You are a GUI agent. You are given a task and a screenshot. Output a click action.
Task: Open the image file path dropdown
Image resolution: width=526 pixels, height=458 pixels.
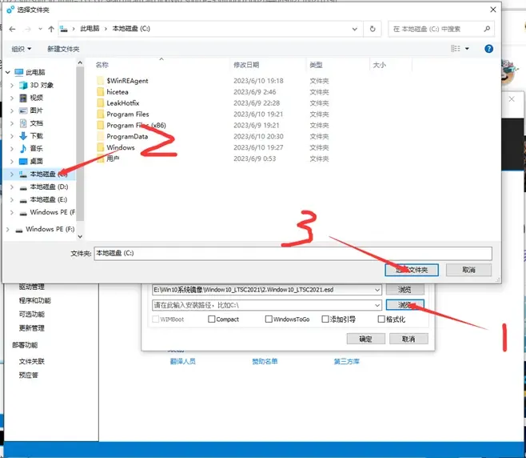click(377, 290)
